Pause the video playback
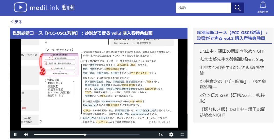Image resolution: width=274 pixels, height=140 pixels. pyautogui.click(x=15, y=134)
